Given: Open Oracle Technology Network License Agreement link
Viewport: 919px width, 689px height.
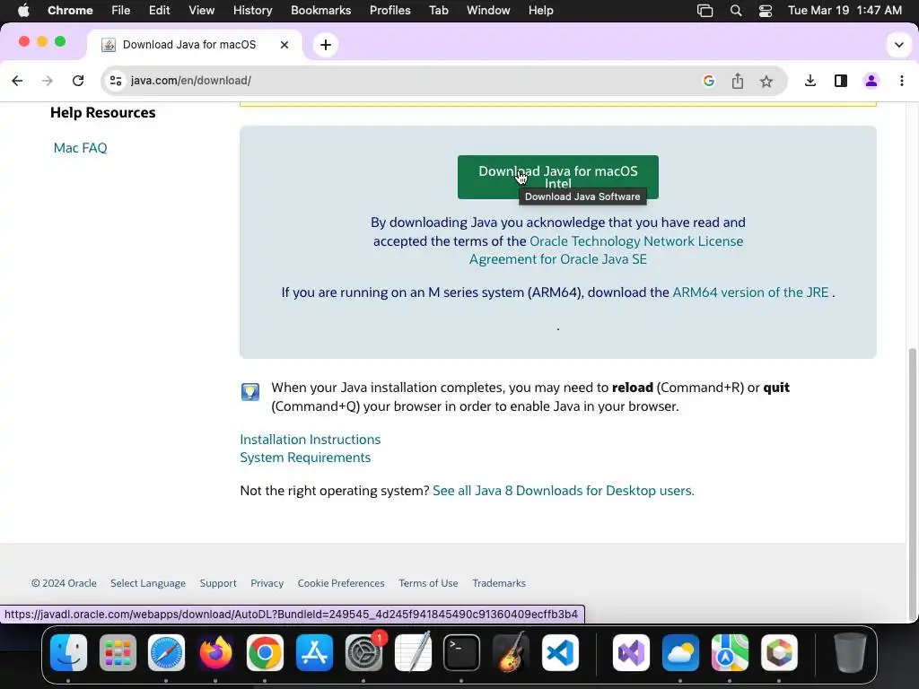Looking at the screenshot, I should [x=606, y=250].
